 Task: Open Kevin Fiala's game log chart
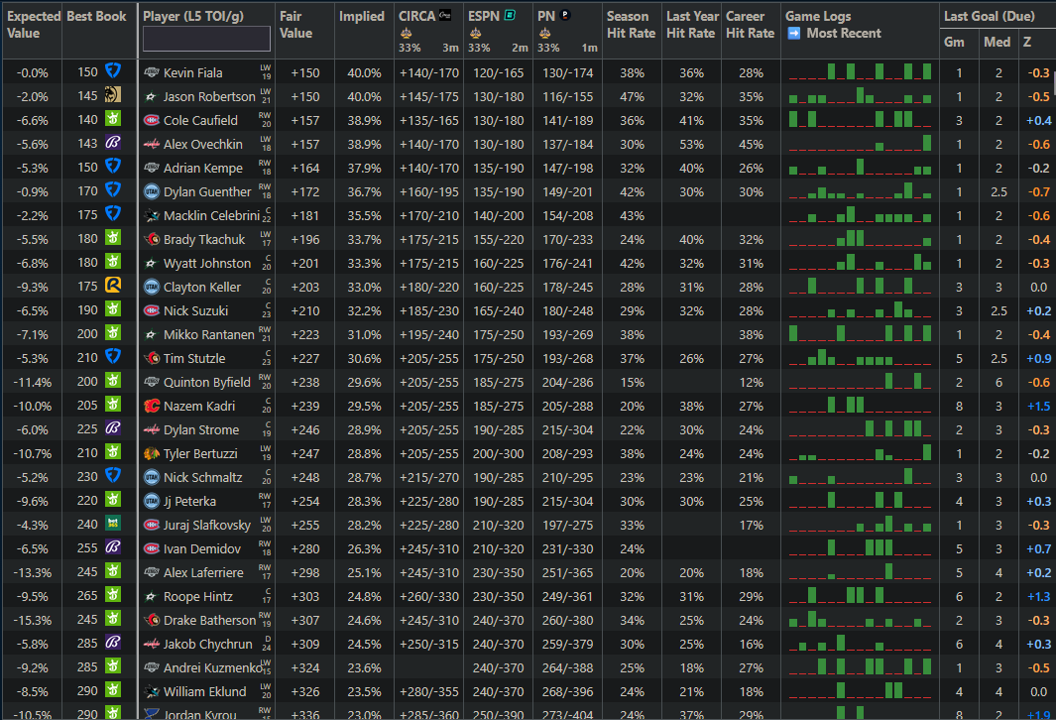(x=860, y=71)
